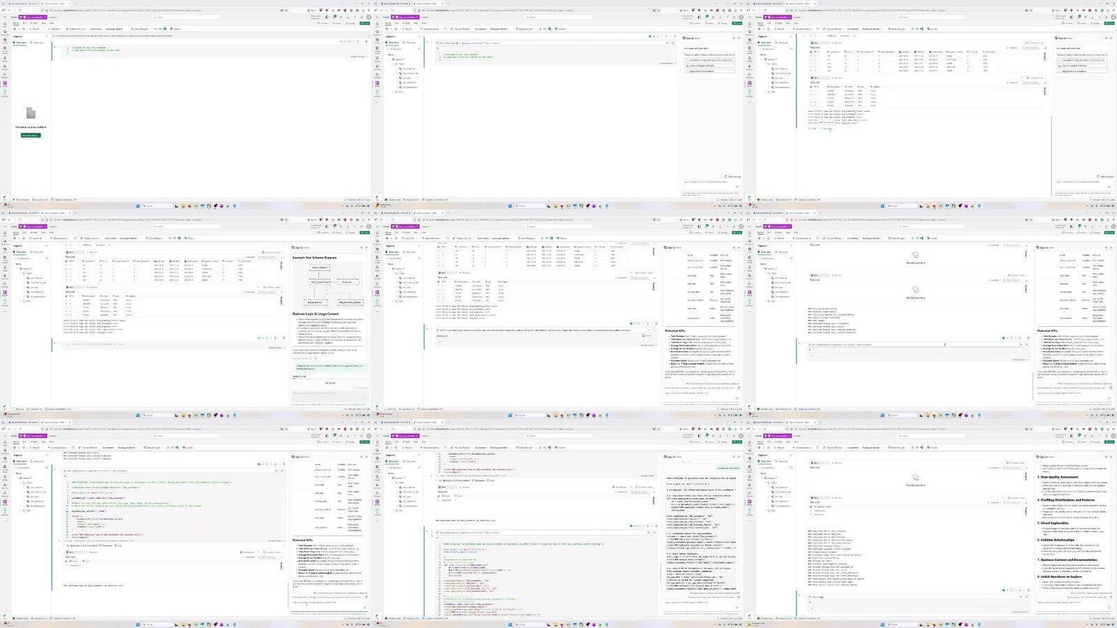Image resolution: width=1117 pixels, height=628 pixels.
Task: Close the Copilot pane in bottom-right frame
Action: pyautogui.click(x=1111, y=457)
